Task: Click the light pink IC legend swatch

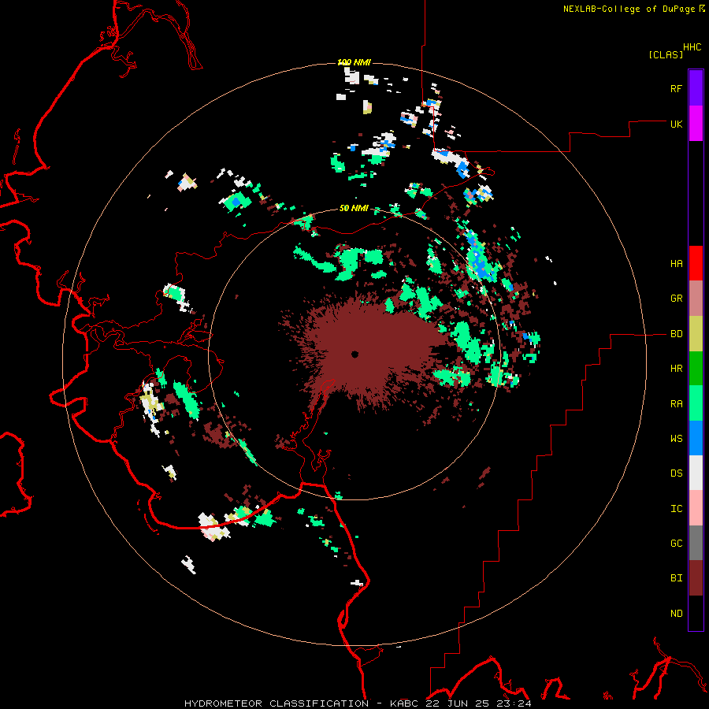Action: 696,508
